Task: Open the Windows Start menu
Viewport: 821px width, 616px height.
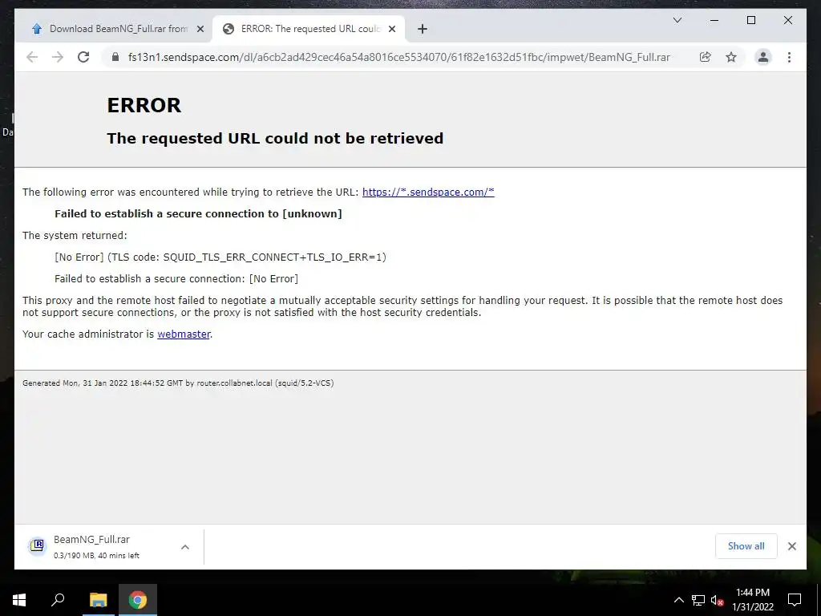Action: 19,600
